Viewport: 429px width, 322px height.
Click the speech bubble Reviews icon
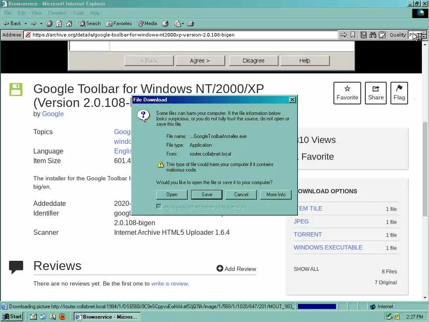[x=16, y=267]
